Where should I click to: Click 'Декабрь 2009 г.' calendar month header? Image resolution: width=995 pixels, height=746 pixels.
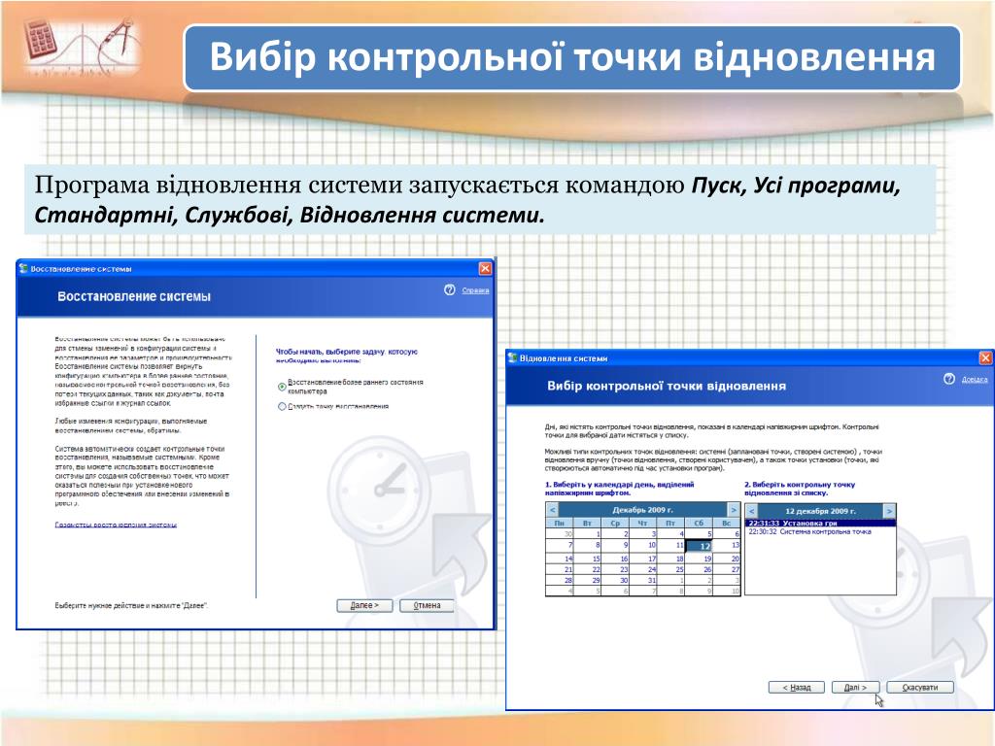(643, 510)
